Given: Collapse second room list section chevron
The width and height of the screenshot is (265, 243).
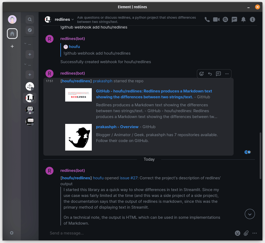Looking at the screenshot, I should click(25, 64).
